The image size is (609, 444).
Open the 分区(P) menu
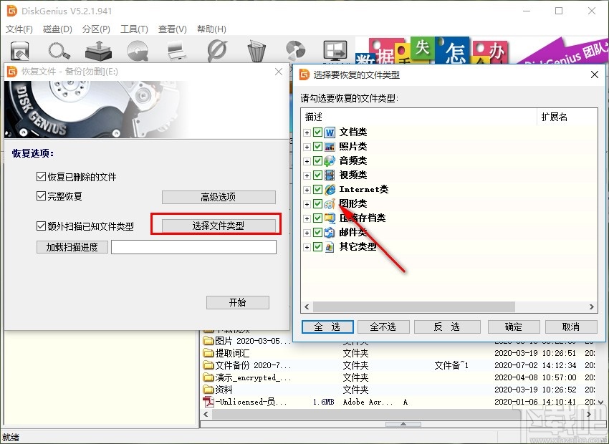click(96, 29)
